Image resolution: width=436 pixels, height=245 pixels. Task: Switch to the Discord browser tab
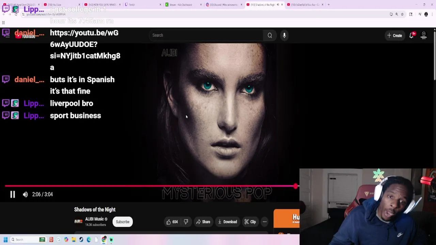click(x=223, y=5)
